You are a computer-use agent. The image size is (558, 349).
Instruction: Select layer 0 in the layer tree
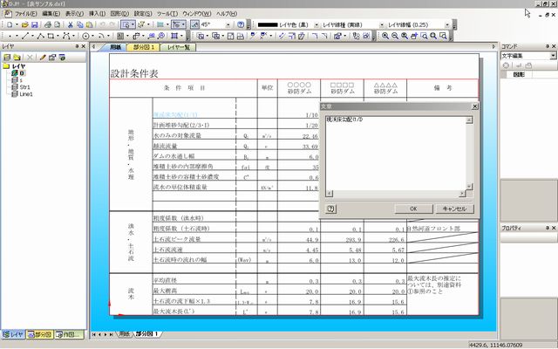pos(22,73)
